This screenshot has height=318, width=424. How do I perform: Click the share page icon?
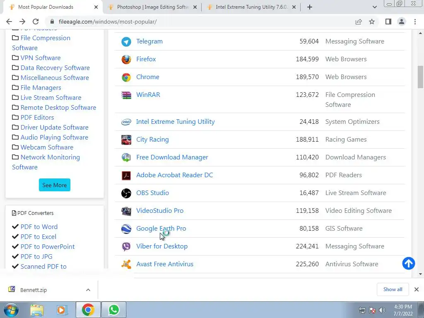click(359, 22)
